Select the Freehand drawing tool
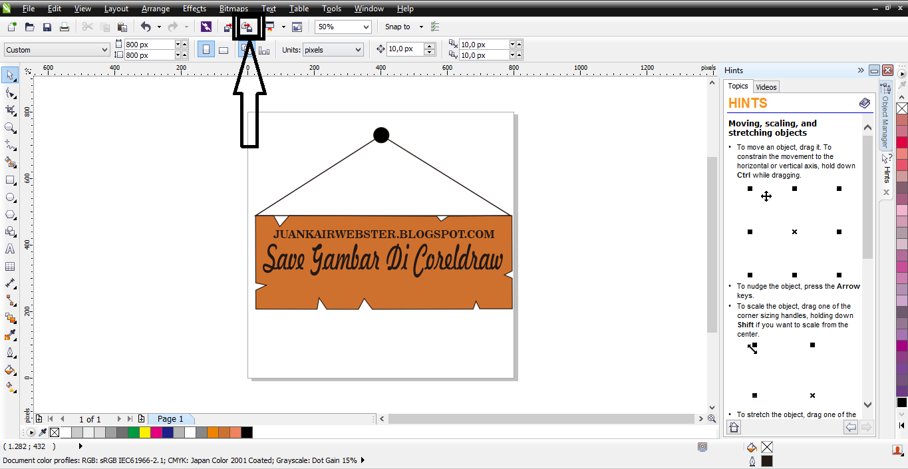The height and width of the screenshot is (469, 908). click(10, 144)
